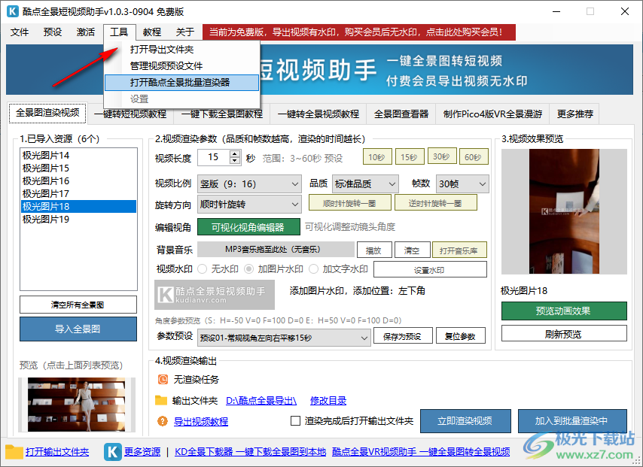Click the blue K logo beside 更多资源
Viewport: 643px width, 467px height.
pos(112,451)
